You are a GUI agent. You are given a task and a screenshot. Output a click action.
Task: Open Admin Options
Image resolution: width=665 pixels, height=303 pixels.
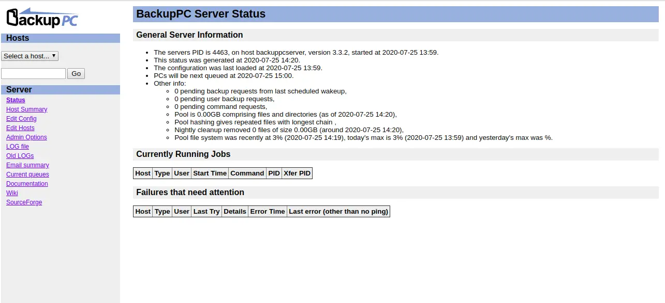(26, 137)
